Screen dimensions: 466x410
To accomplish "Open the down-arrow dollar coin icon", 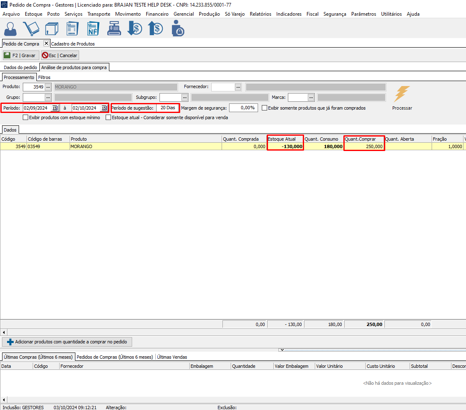I will tap(135, 29).
